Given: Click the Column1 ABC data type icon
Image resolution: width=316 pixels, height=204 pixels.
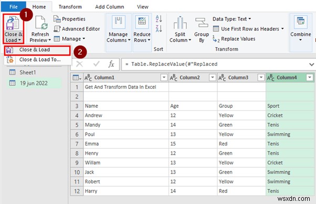Looking at the screenshot, I should click(x=88, y=78).
